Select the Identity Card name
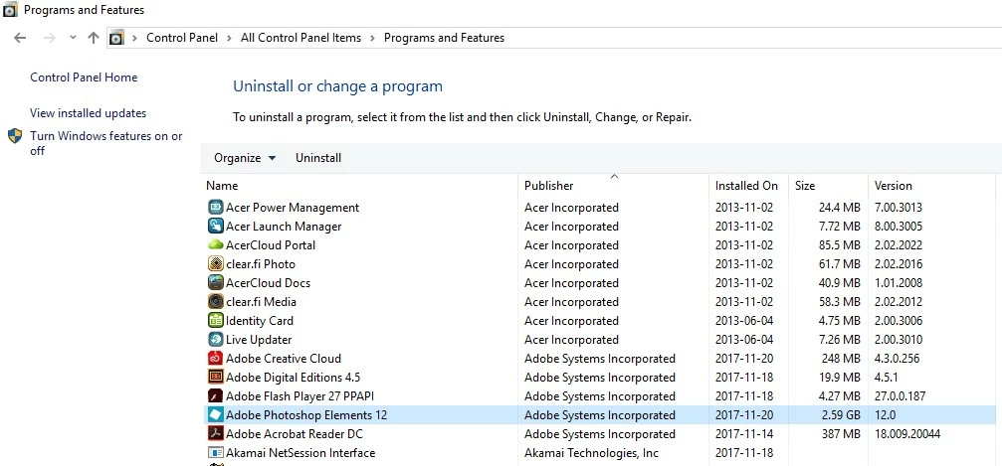The image size is (1002, 466). click(x=260, y=321)
